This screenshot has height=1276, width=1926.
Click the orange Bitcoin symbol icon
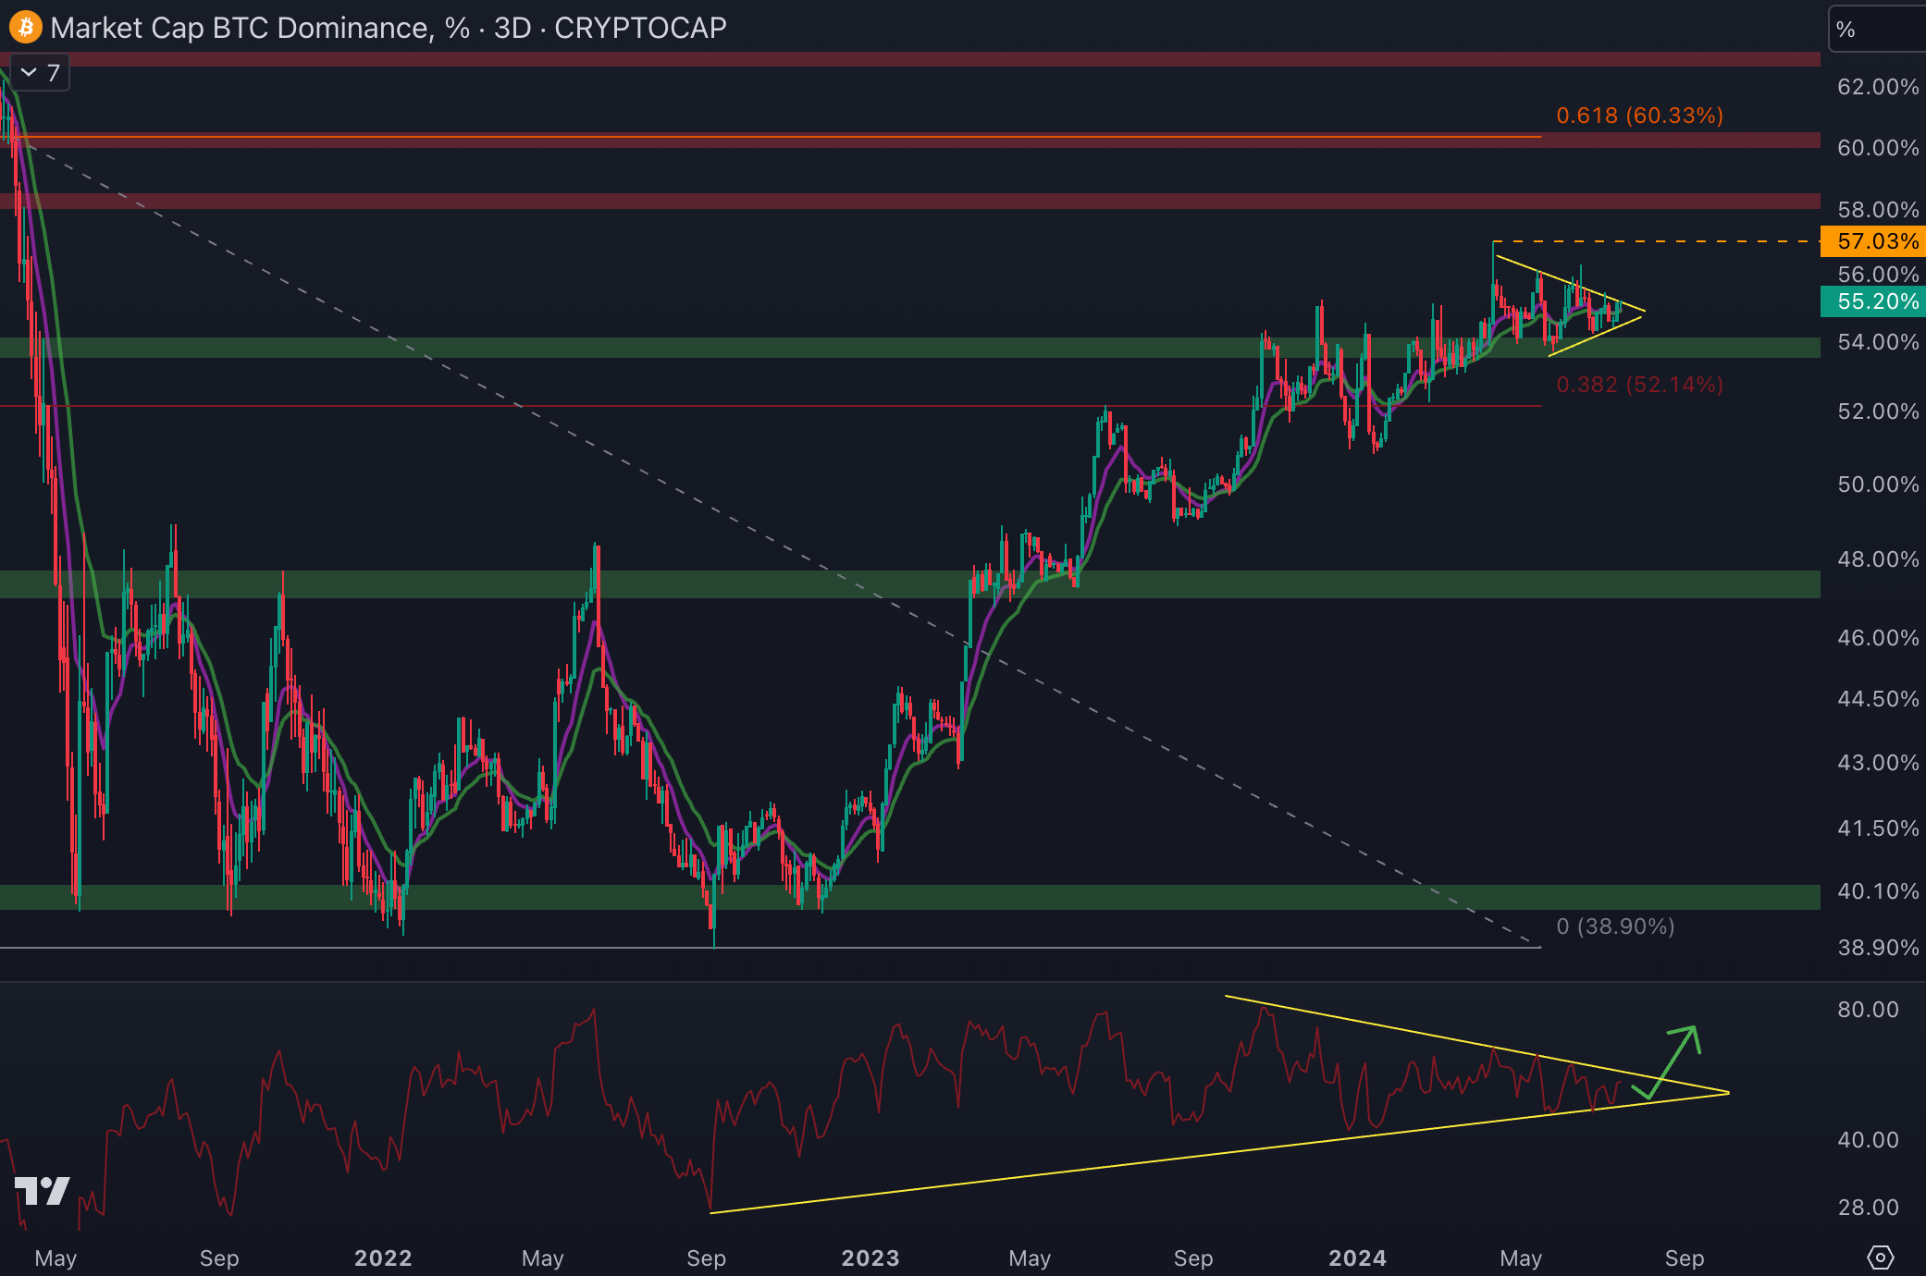click(25, 27)
